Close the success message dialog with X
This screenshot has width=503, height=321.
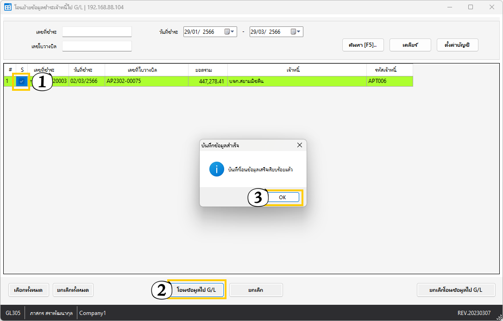[x=299, y=145]
